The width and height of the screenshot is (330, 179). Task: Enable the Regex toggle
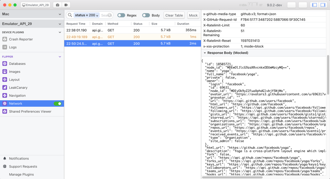[x=121, y=15]
